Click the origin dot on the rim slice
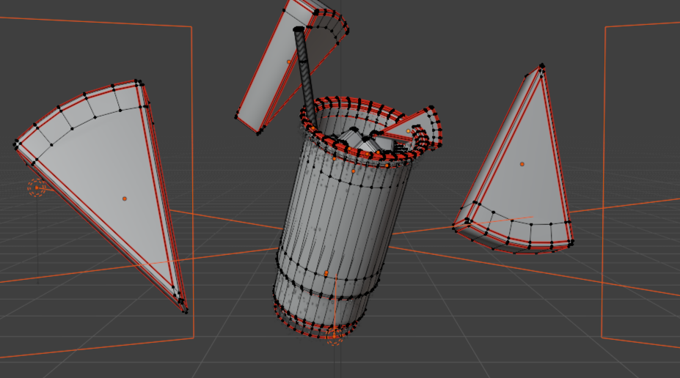This screenshot has width=680, height=378. [x=408, y=131]
